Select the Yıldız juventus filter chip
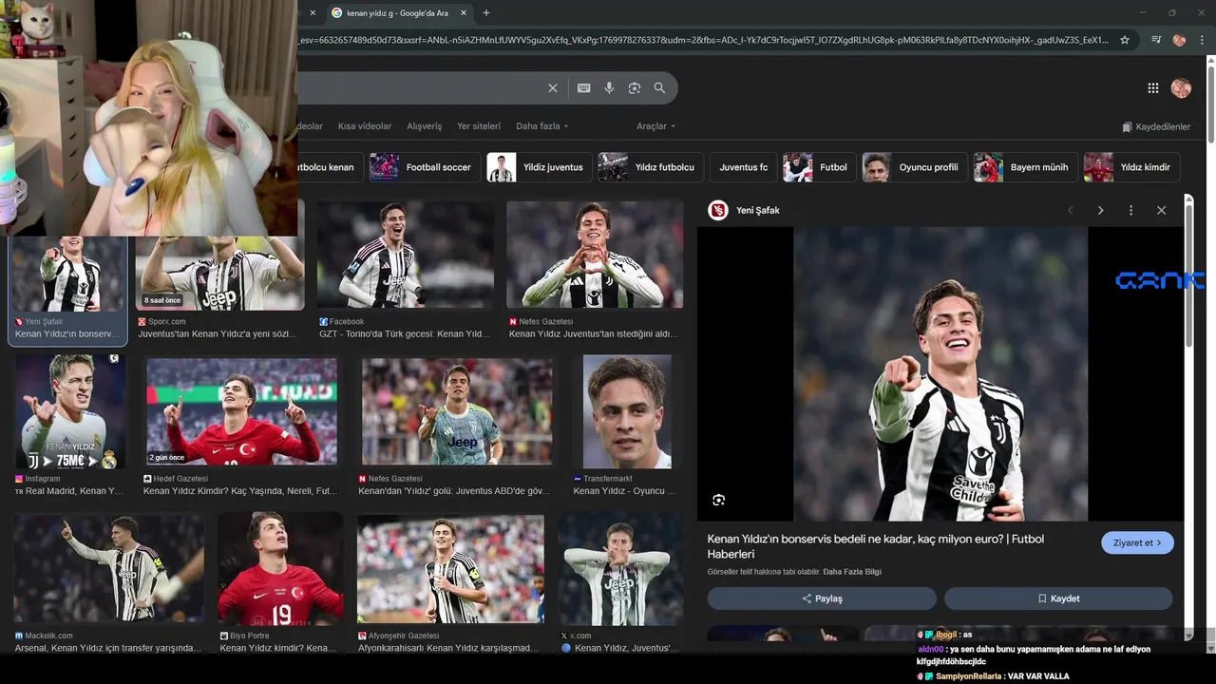The width and height of the screenshot is (1216, 684). coord(540,167)
